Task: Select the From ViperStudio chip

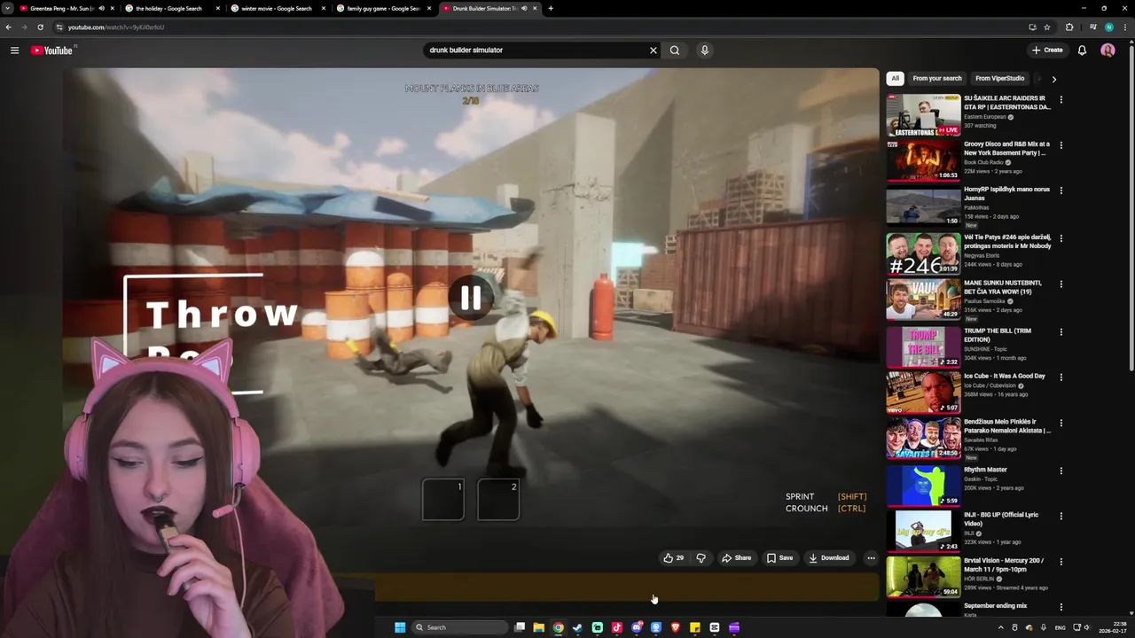Action: 999,78
